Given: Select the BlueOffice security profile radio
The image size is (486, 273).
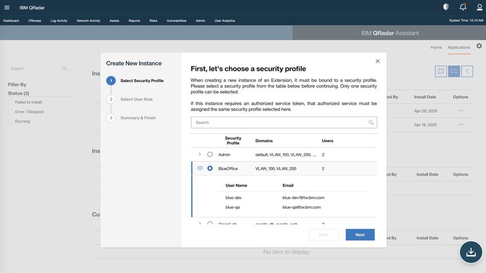Looking at the screenshot, I should tap(210, 168).
